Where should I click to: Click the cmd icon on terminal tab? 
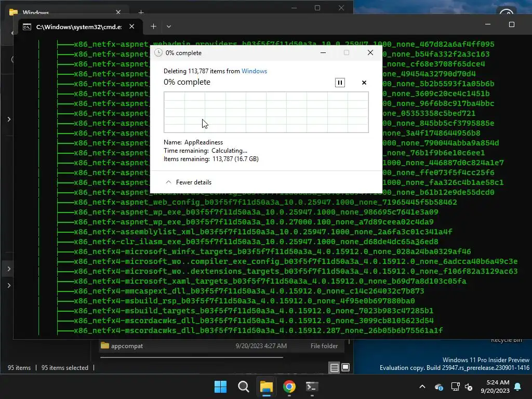click(27, 27)
